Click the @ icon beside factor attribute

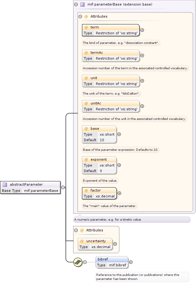(86, 191)
